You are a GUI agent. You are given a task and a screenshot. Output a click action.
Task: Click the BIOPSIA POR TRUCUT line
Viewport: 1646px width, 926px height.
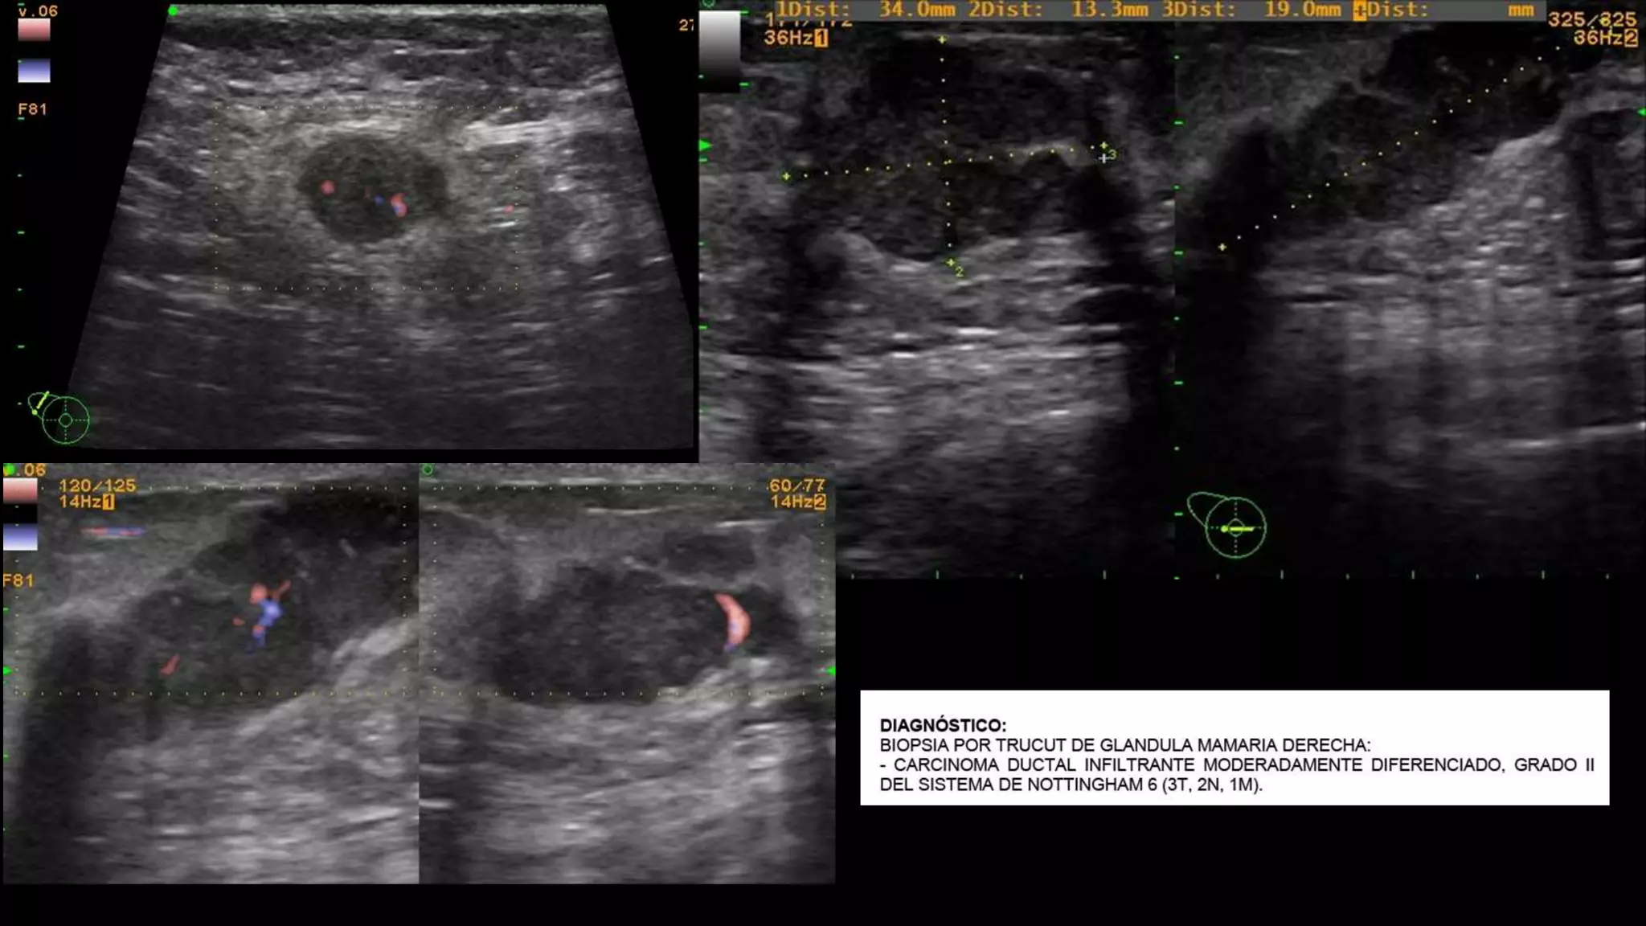[x=1125, y=745]
